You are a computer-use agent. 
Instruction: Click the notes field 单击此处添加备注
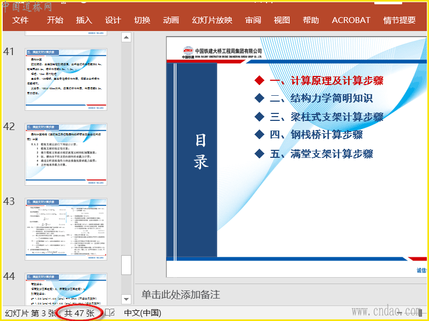pos(181,295)
